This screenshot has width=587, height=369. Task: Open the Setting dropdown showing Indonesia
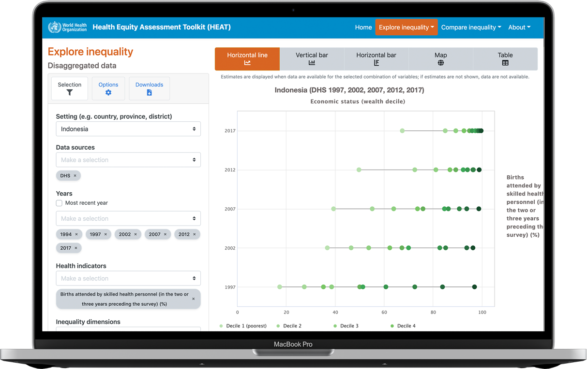[128, 129]
